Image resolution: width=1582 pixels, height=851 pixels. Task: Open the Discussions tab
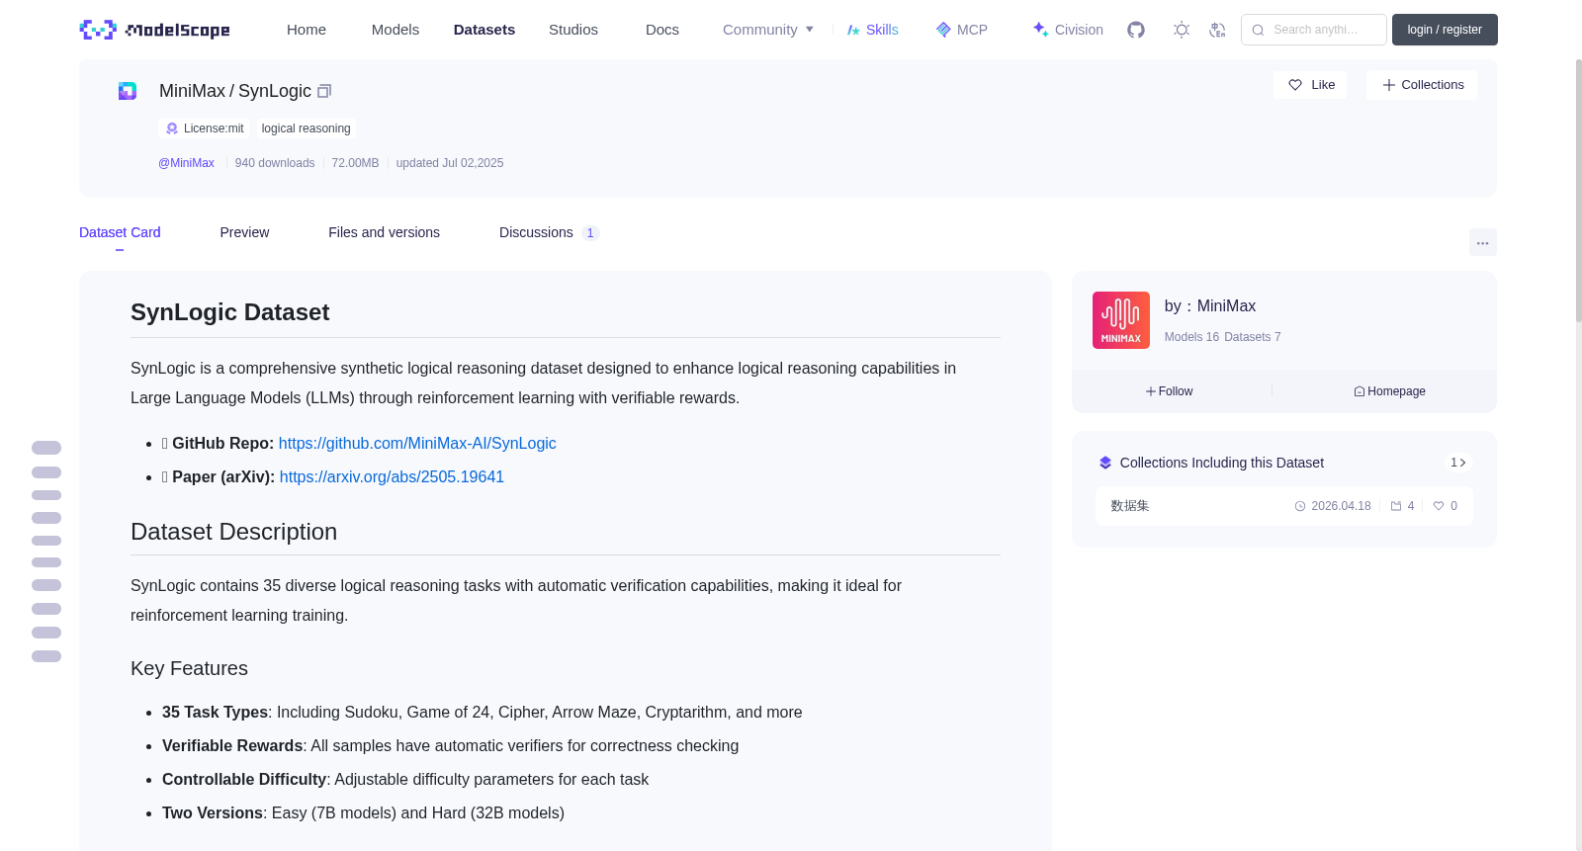coord(549,232)
